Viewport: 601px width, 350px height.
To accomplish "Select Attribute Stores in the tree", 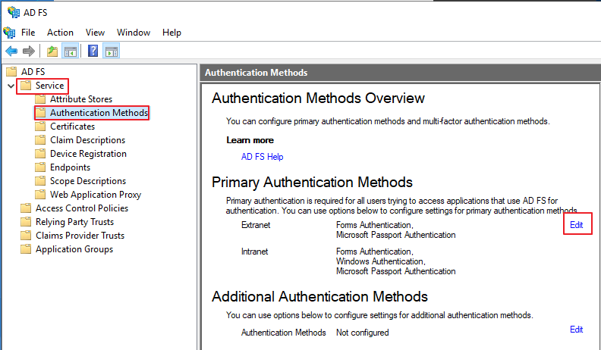I will click(81, 99).
